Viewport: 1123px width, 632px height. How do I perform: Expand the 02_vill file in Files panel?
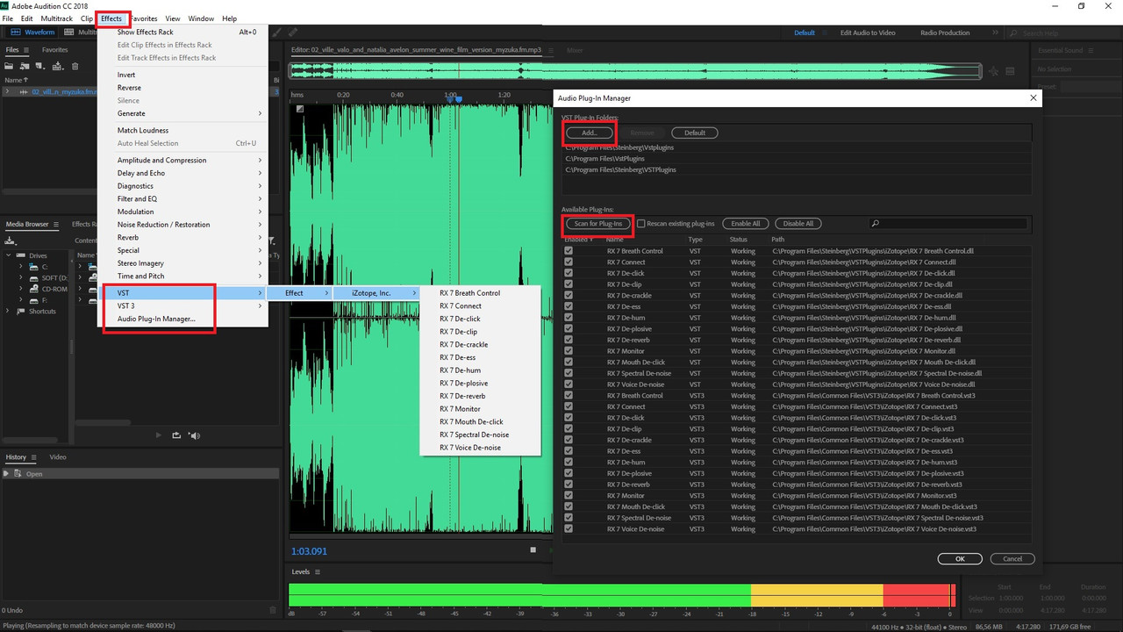[7, 91]
